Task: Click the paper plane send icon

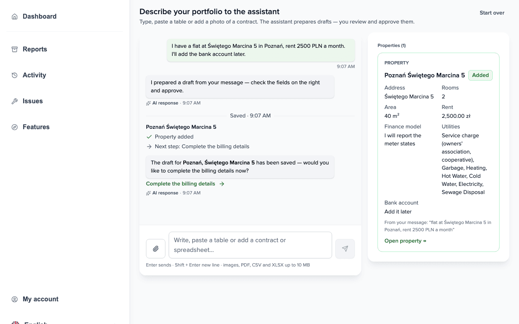Action: pyautogui.click(x=345, y=249)
